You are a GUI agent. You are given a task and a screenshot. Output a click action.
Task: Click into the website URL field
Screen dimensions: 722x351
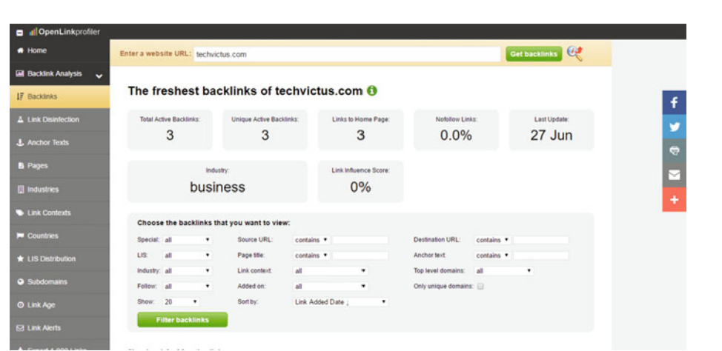tap(347, 54)
